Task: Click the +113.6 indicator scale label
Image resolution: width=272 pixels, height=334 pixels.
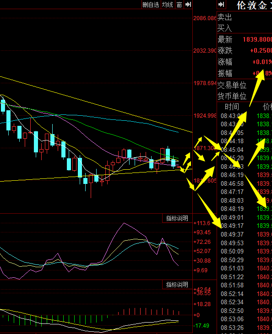Action: click(202, 223)
